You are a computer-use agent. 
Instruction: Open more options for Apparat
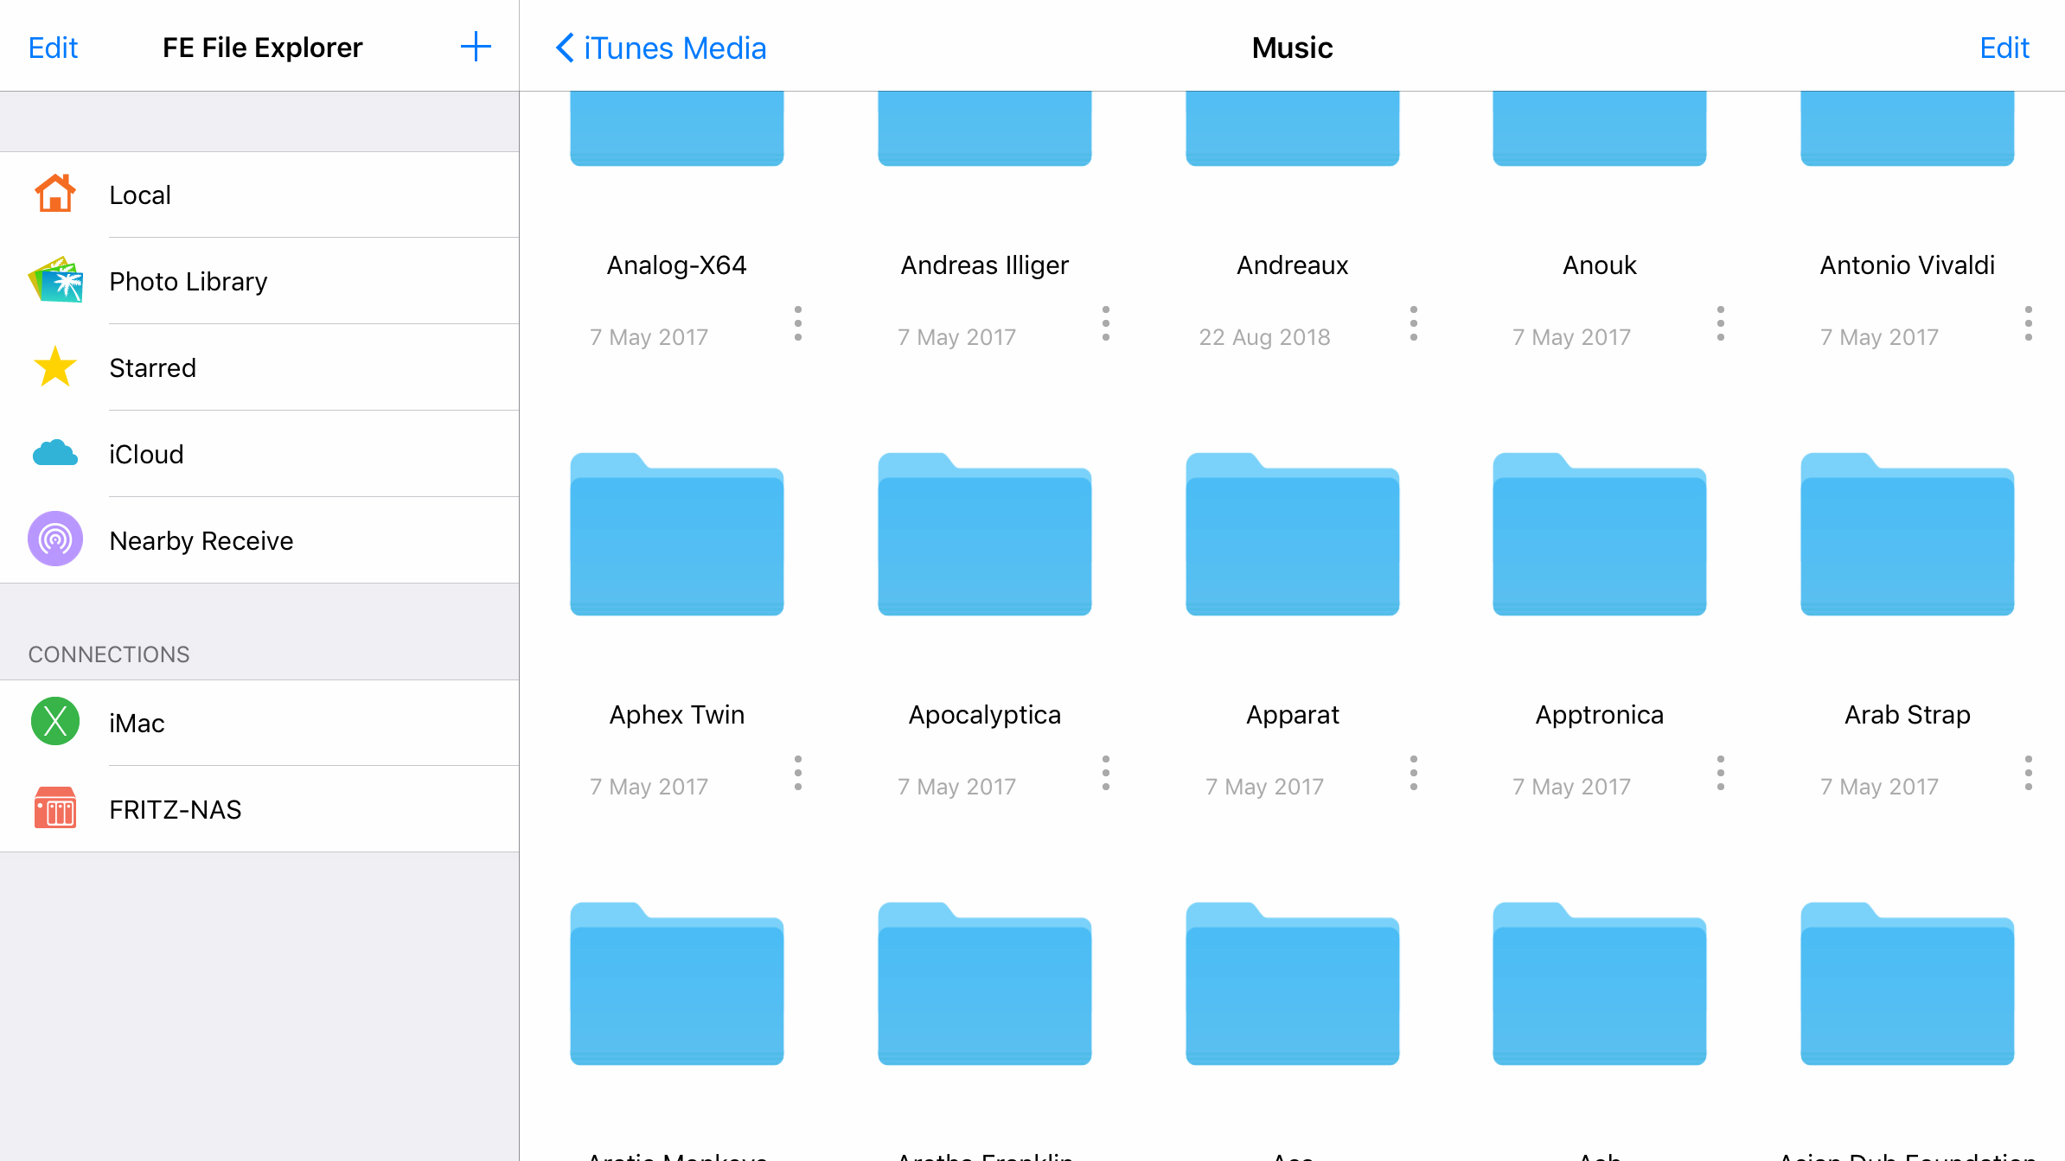[x=1414, y=773]
